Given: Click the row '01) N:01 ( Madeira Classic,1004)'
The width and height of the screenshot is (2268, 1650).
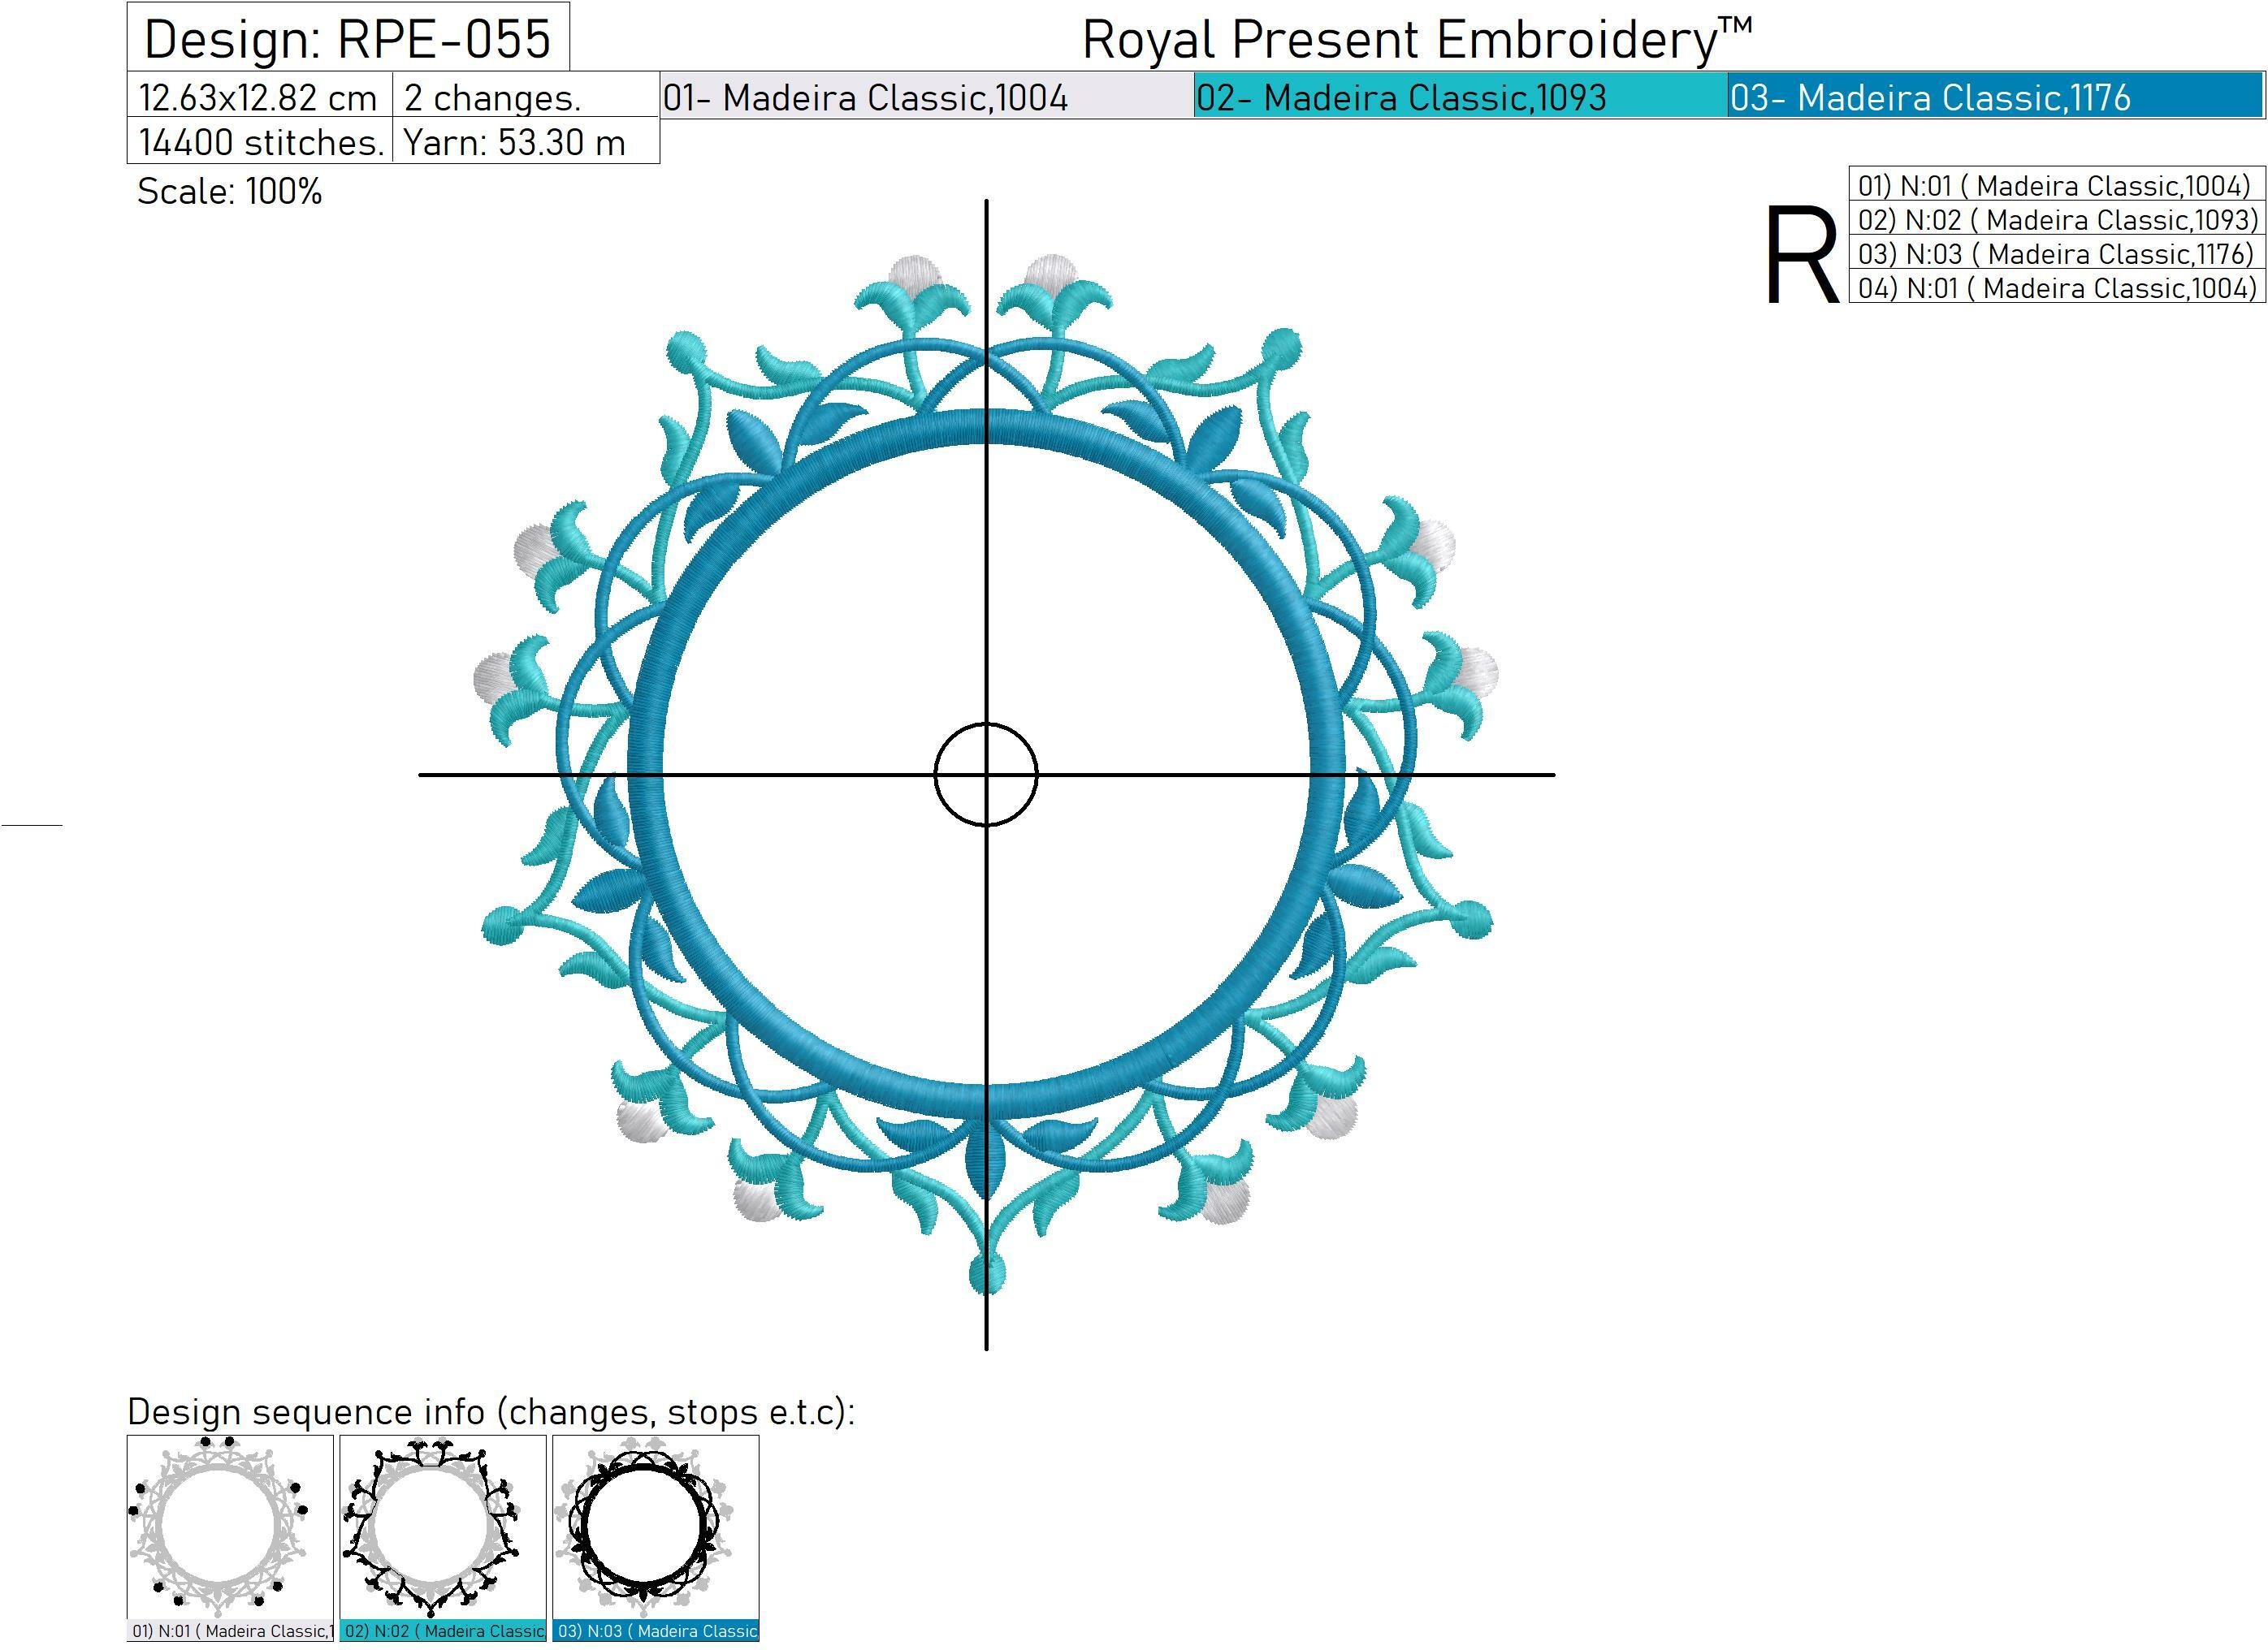Looking at the screenshot, I should [x=2056, y=185].
